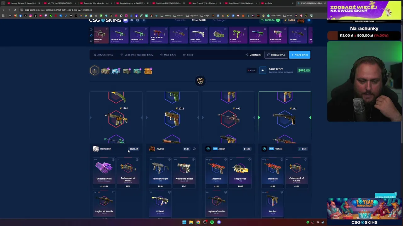Screen dimensions: 403x226
Task: Reload the page with the browser refresh button
Action: pyautogui.click(x=14, y=10)
